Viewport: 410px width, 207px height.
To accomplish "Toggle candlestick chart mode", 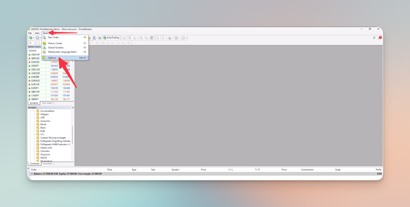I will point(129,38).
